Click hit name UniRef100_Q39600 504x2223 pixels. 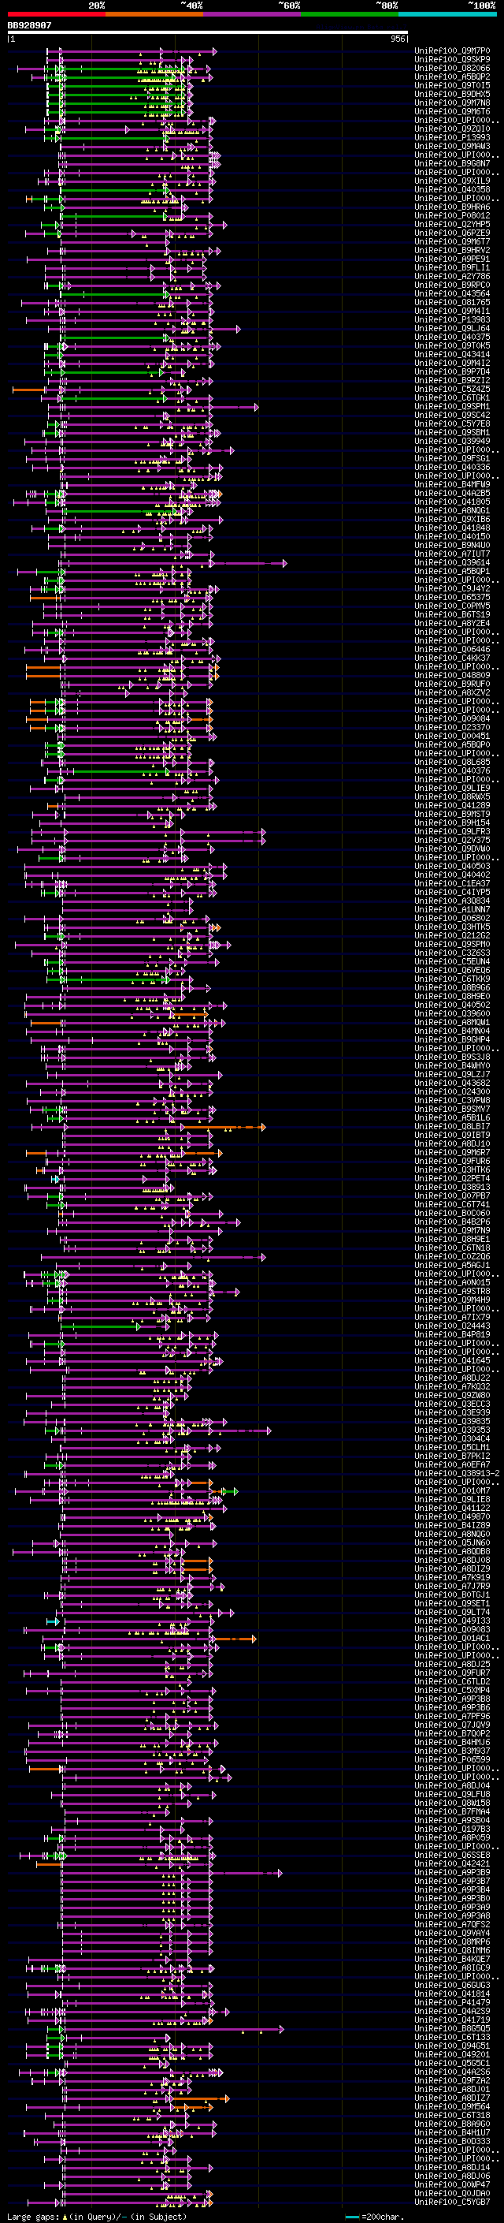pos(452,1013)
